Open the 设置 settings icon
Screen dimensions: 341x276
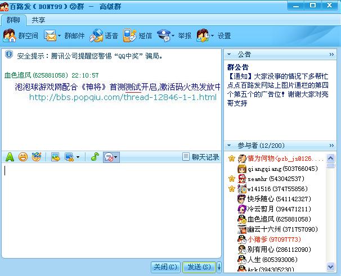tap(203, 35)
